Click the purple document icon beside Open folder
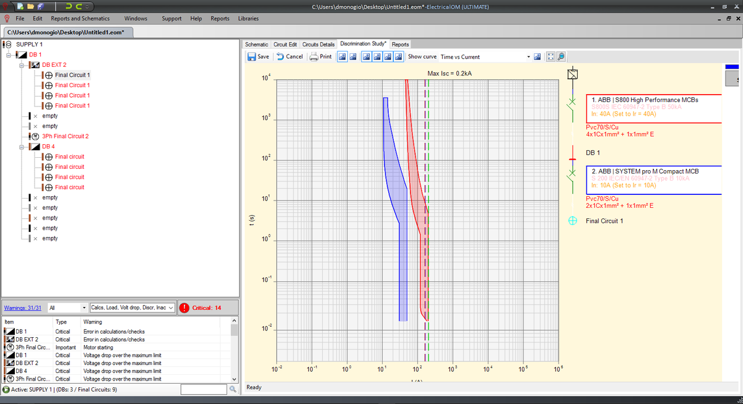This screenshot has width=743, height=404. pyautogui.click(x=41, y=6)
